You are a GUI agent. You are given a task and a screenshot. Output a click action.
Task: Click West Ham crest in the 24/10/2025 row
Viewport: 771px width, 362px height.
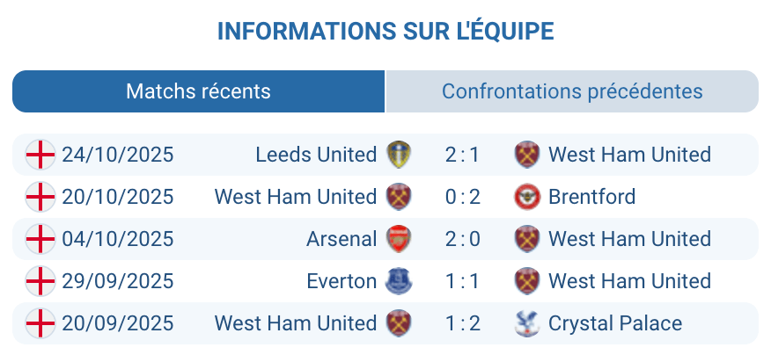[526, 155]
